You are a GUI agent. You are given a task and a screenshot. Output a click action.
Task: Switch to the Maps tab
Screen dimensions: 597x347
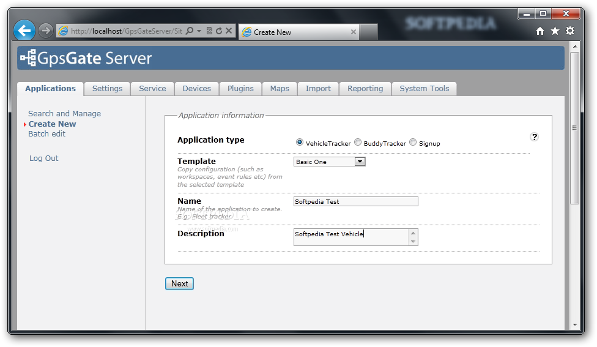point(280,89)
